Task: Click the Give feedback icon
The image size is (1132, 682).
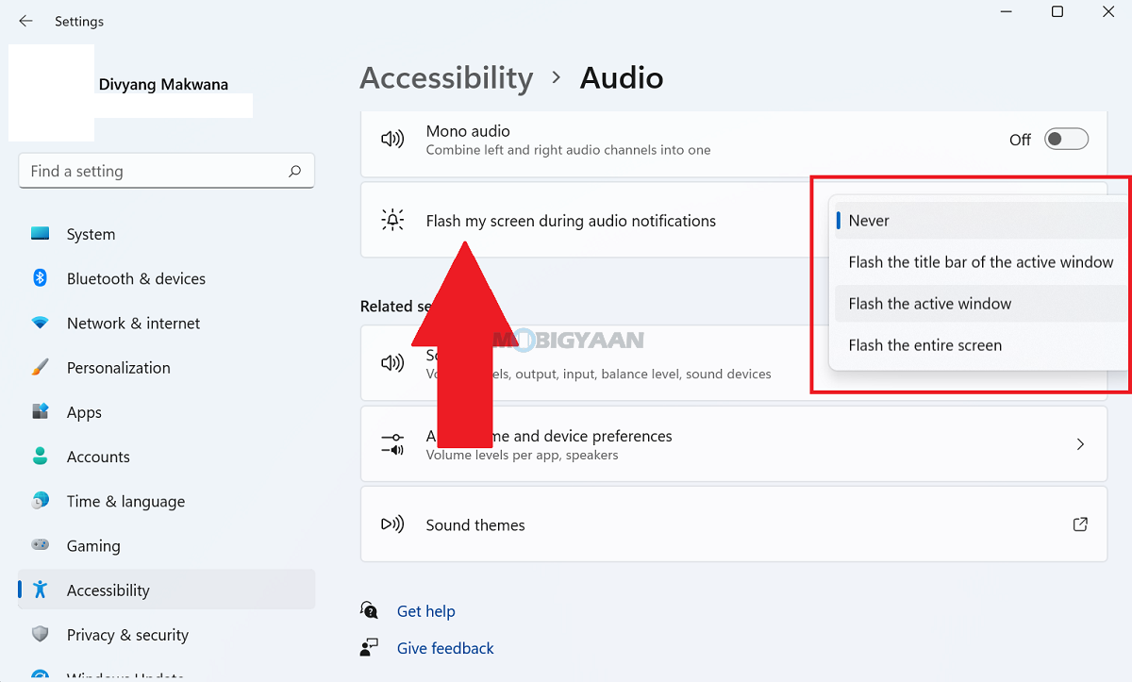Action: pyautogui.click(x=369, y=647)
